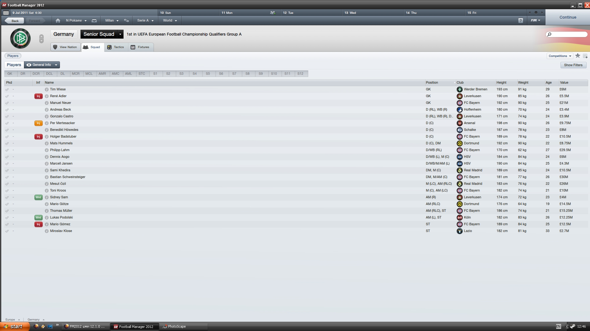Click Germany national team crest logo
The image size is (590, 331).
pyautogui.click(x=20, y=38)
